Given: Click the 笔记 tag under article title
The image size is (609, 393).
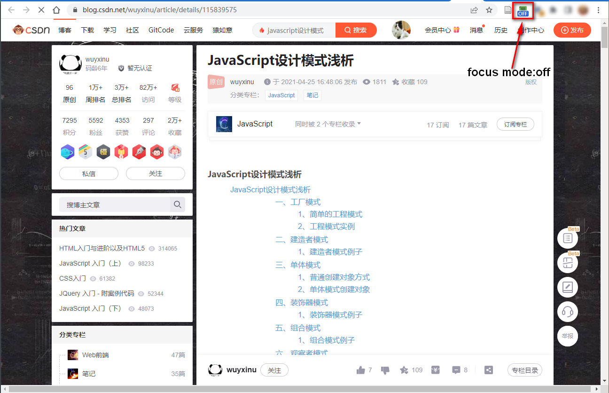Looking at the screenshot, I should (x=312, y=95).
